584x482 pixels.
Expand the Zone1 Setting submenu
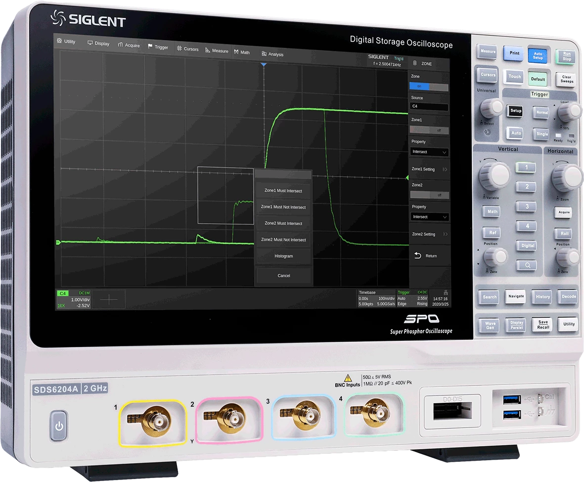coord(429,169)
